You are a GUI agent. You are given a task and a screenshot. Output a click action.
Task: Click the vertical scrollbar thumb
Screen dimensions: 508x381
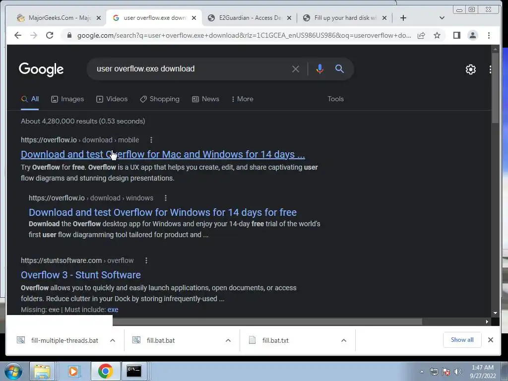(495, 87)
